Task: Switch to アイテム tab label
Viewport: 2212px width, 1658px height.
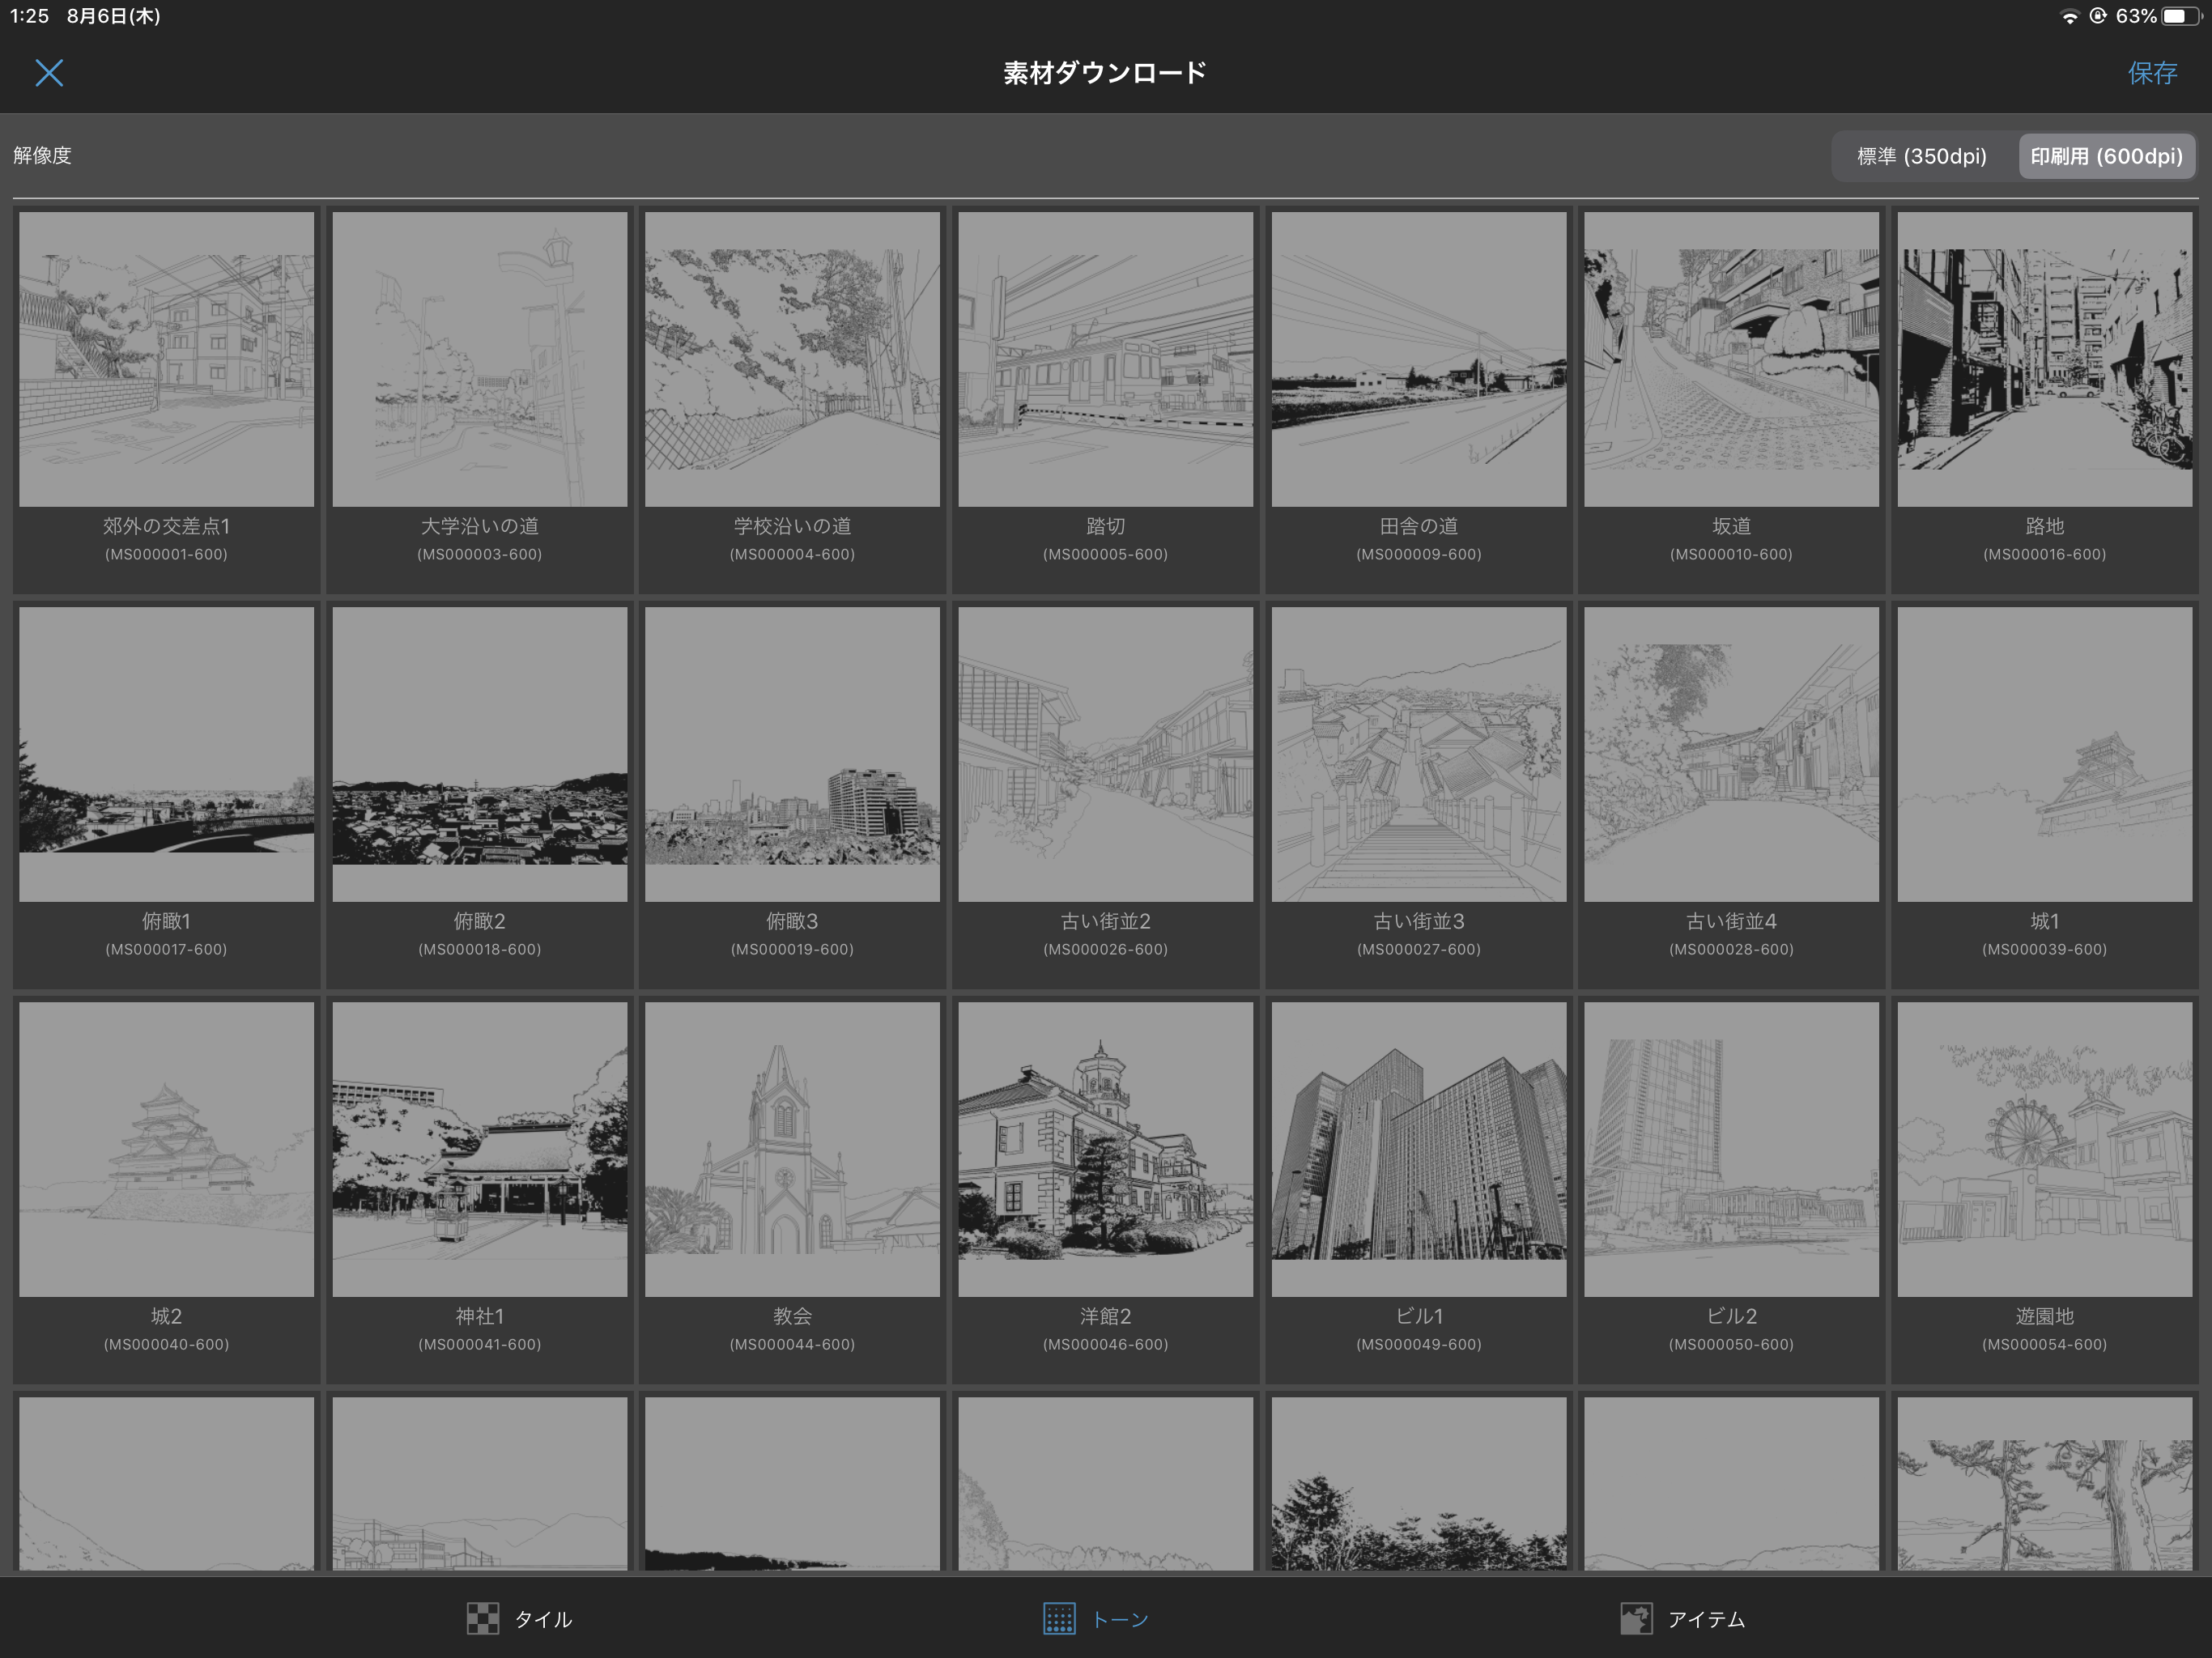Action: [x=1706, y=1619]
